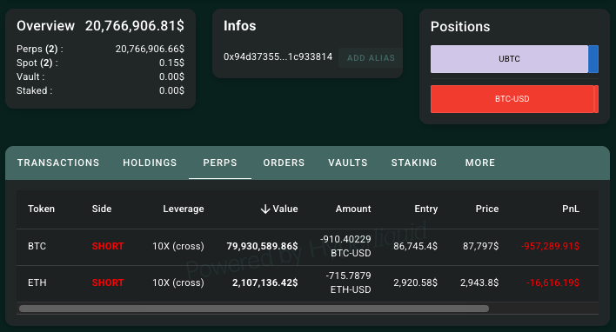
Task: Select the UBTC position bar
Action: 509,59
